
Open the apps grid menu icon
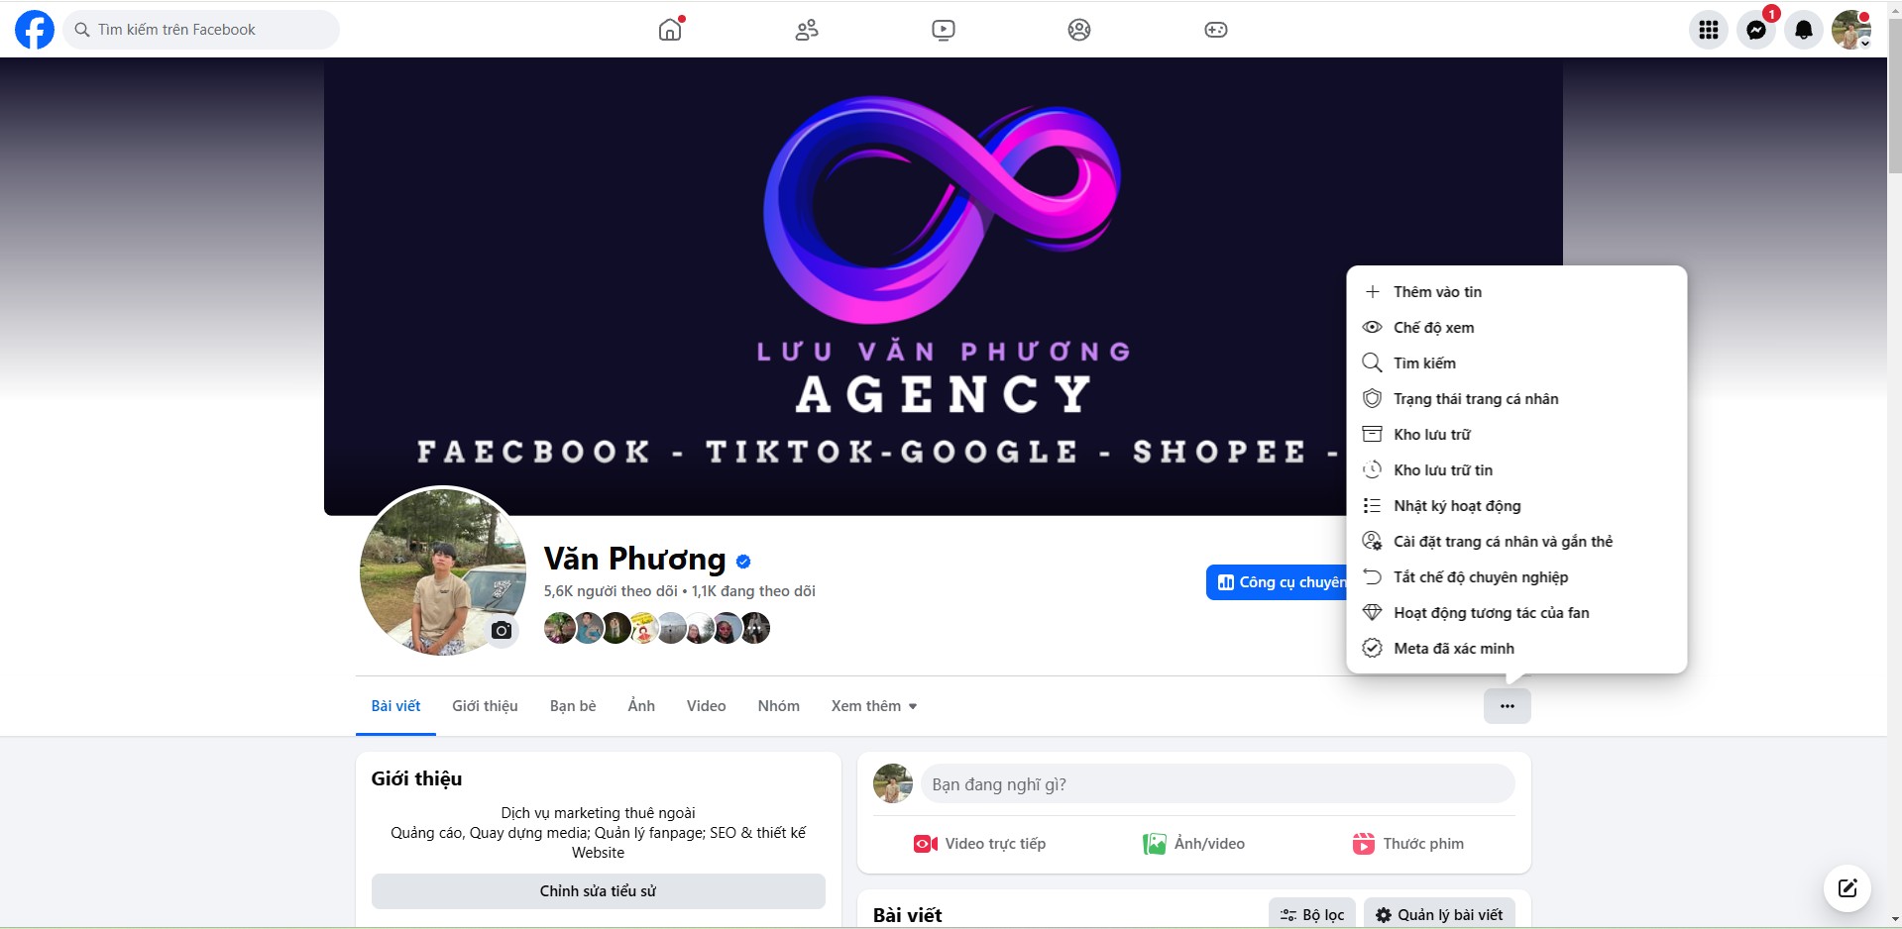pos(1709,30)
